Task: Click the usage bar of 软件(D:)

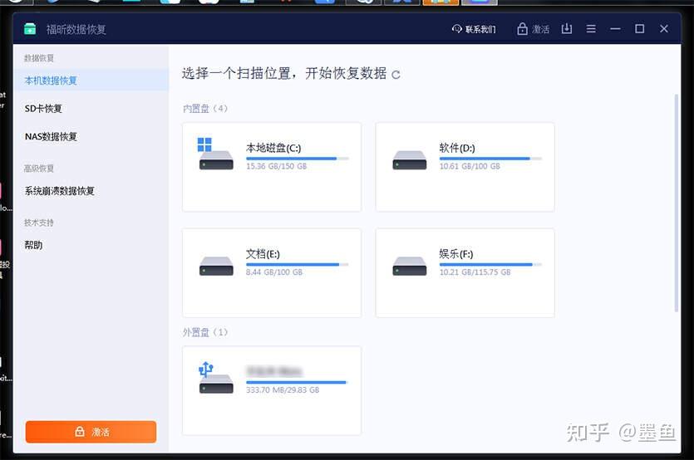Action: point(491,159)
